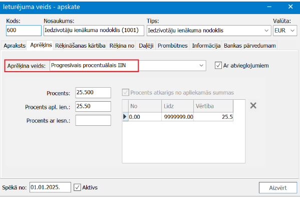This screenshot has width=300, height=198.
Task: Go to the Bankas pārvedumam tab
Action: (x=250, y=46)
